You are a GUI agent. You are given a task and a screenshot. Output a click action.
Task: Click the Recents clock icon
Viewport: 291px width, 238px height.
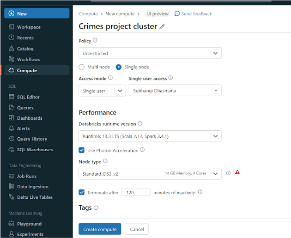(12, 37)
